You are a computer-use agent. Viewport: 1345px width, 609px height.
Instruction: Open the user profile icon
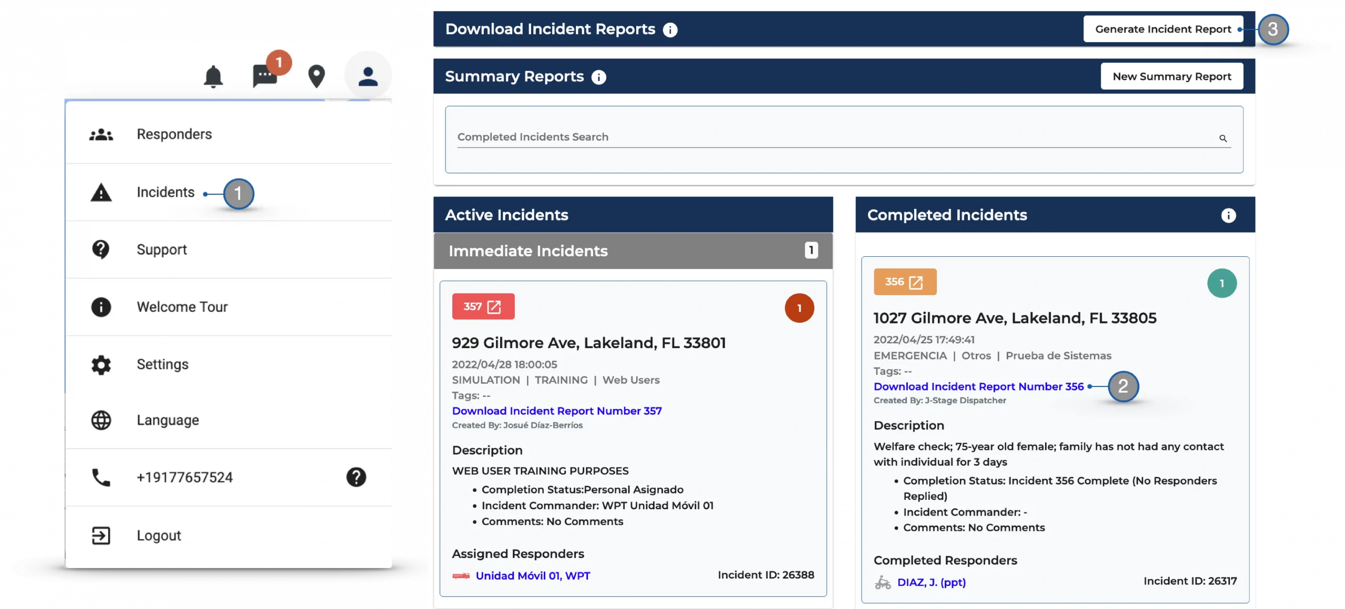coord(368,77)
